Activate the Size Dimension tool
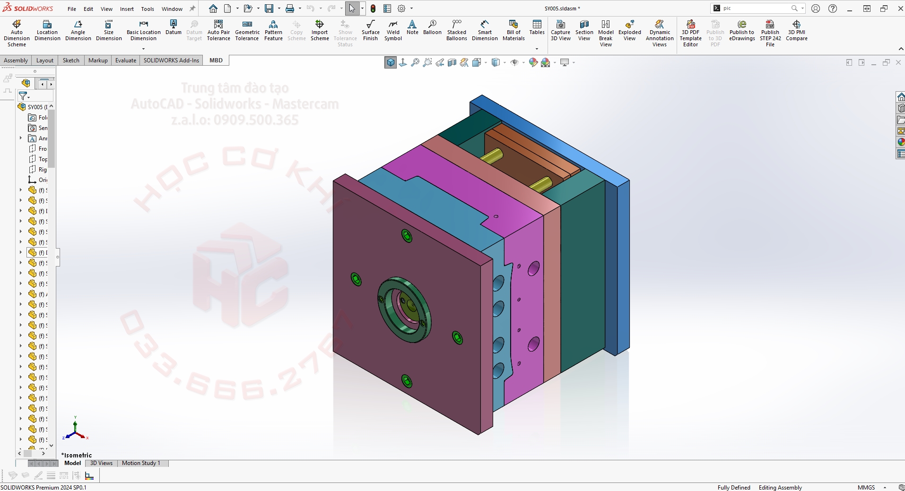The image size is (905, 491). pyautogui.click(x=109, y=30)
